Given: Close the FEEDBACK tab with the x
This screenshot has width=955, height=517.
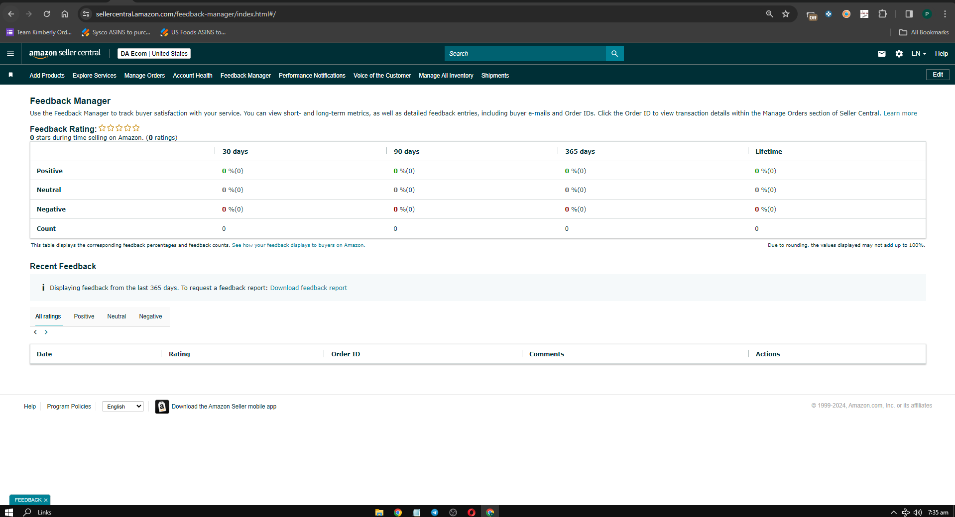Looking at the screenshot, I should [x=46, y=500].
